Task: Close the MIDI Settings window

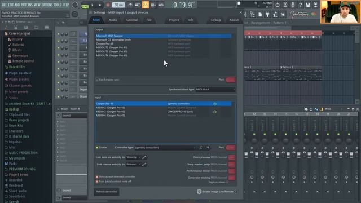Action: coord(241,12)
